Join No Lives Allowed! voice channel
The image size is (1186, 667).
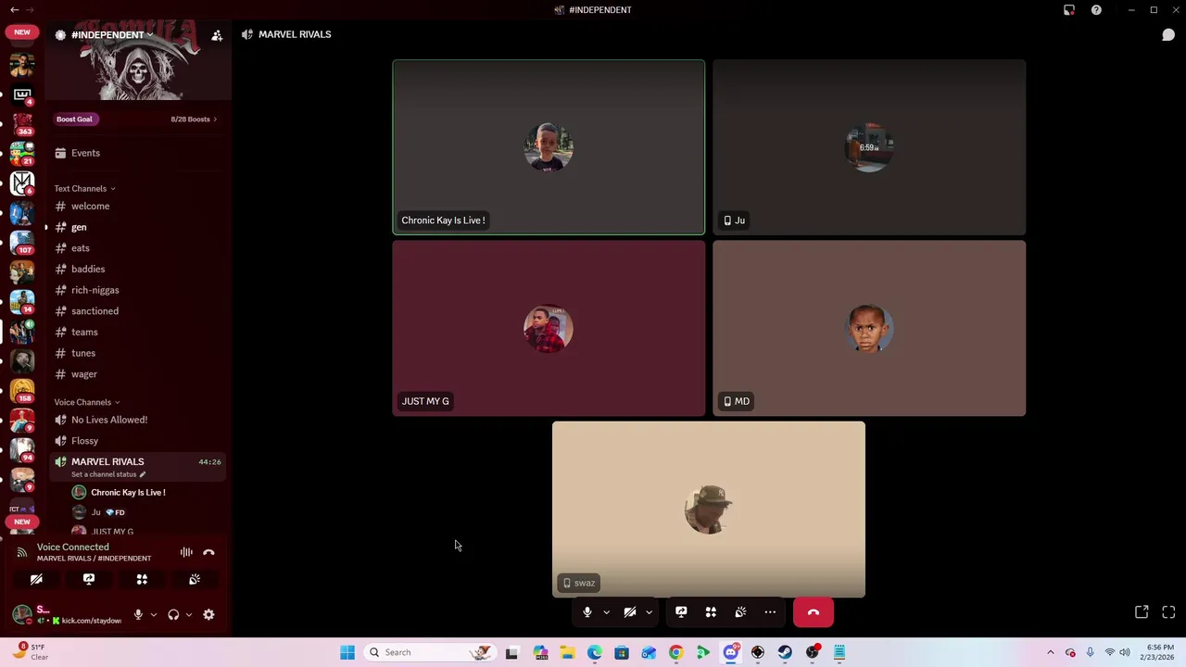[137, 420]
